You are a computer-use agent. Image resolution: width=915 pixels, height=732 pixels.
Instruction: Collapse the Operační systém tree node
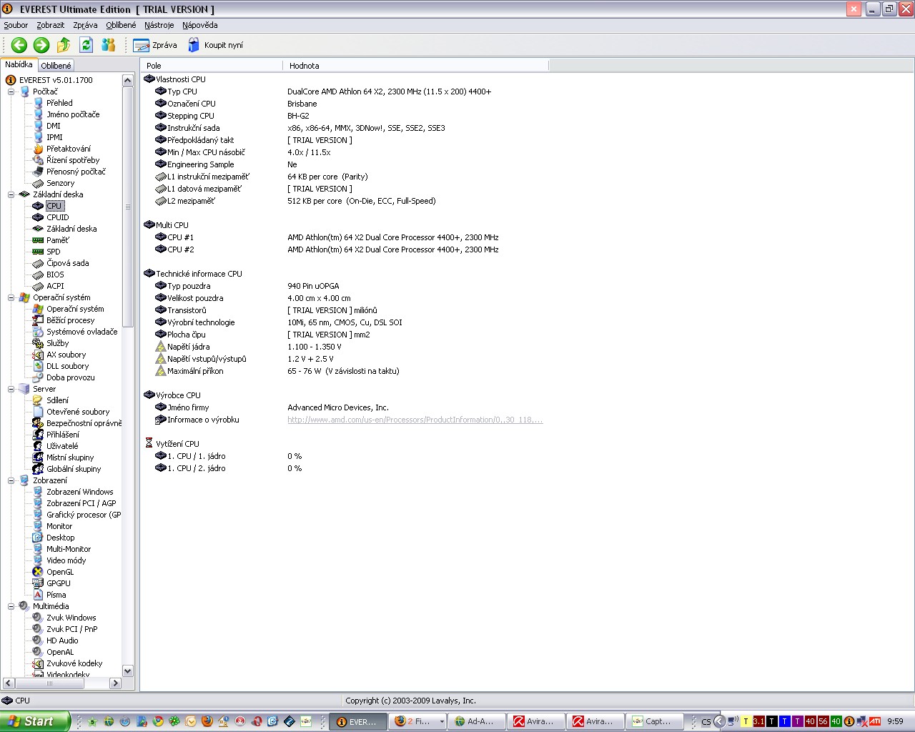coord(11,297)
